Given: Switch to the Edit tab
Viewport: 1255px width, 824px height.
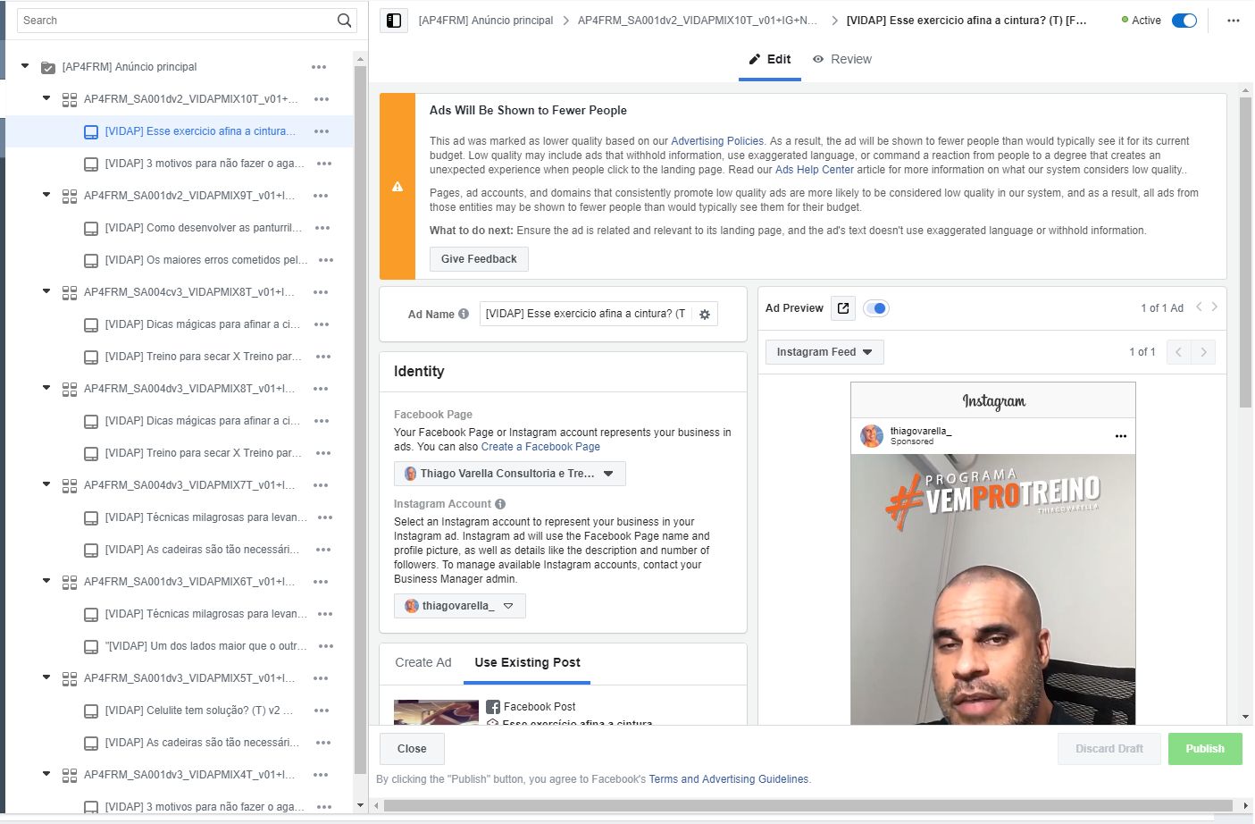Looking at the screenshot, I should (x=770, y=59).
